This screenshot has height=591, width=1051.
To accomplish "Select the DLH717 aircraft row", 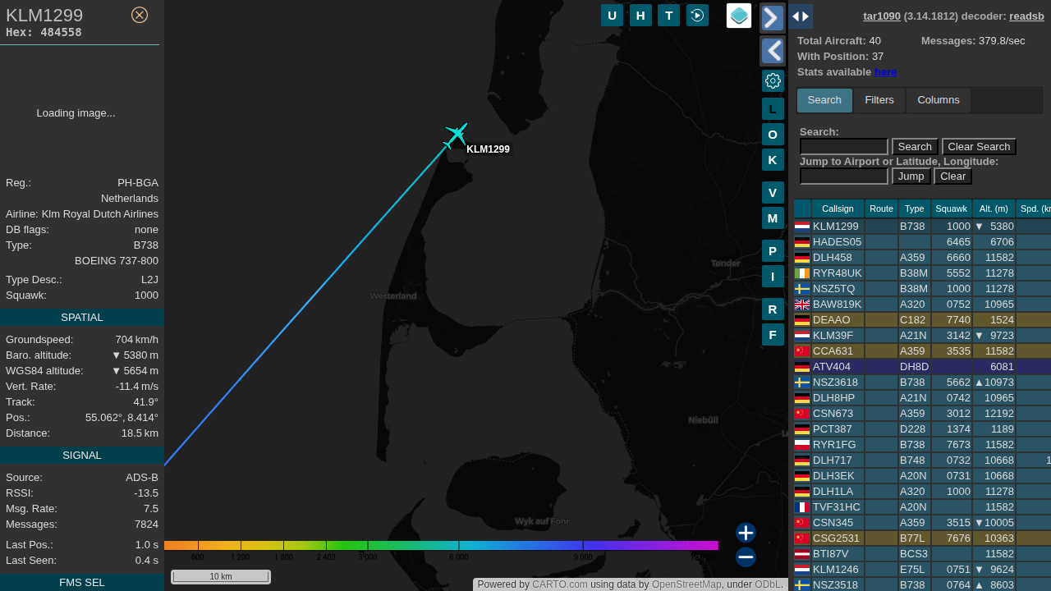I will (x=922, y=460).
